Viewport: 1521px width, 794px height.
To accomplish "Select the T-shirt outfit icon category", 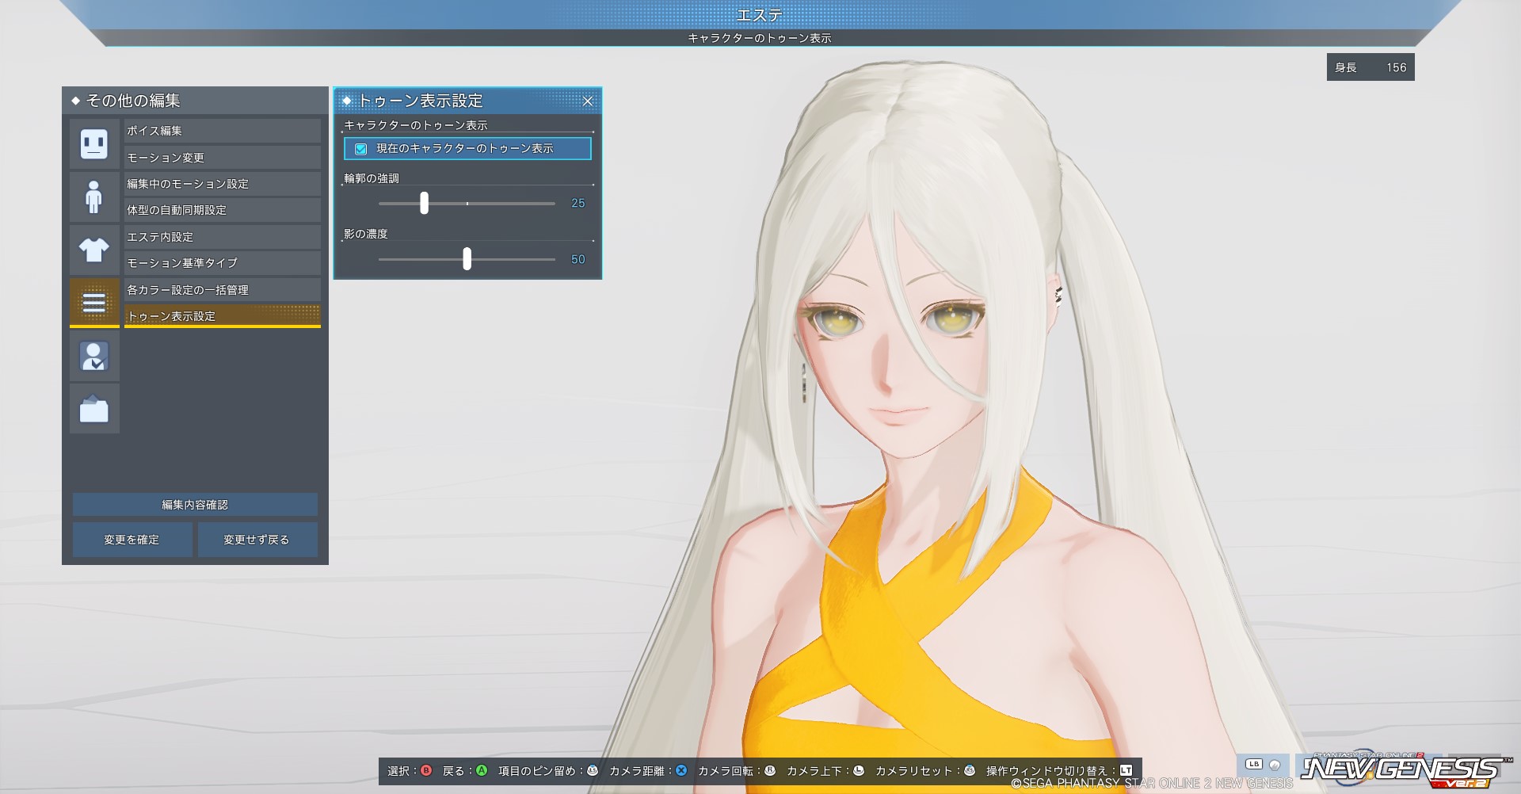I will pyautogui.click(x=94, y=250).
